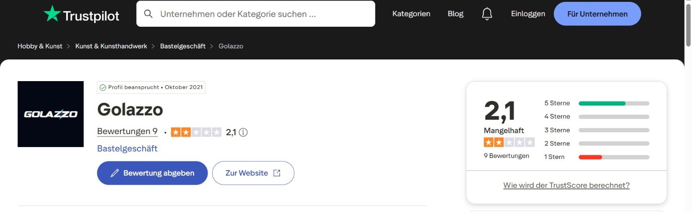Open the Blog page
This screenshot has width=692, height=212.
(x=455, y=14)
